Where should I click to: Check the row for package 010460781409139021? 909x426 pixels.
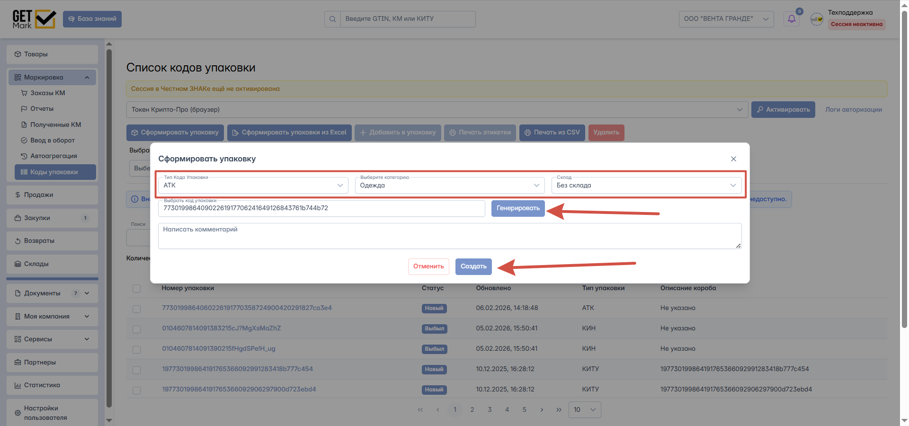(x=137, y=350)
